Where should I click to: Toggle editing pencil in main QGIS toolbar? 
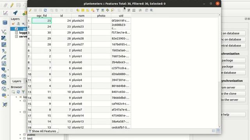[12, 5]
